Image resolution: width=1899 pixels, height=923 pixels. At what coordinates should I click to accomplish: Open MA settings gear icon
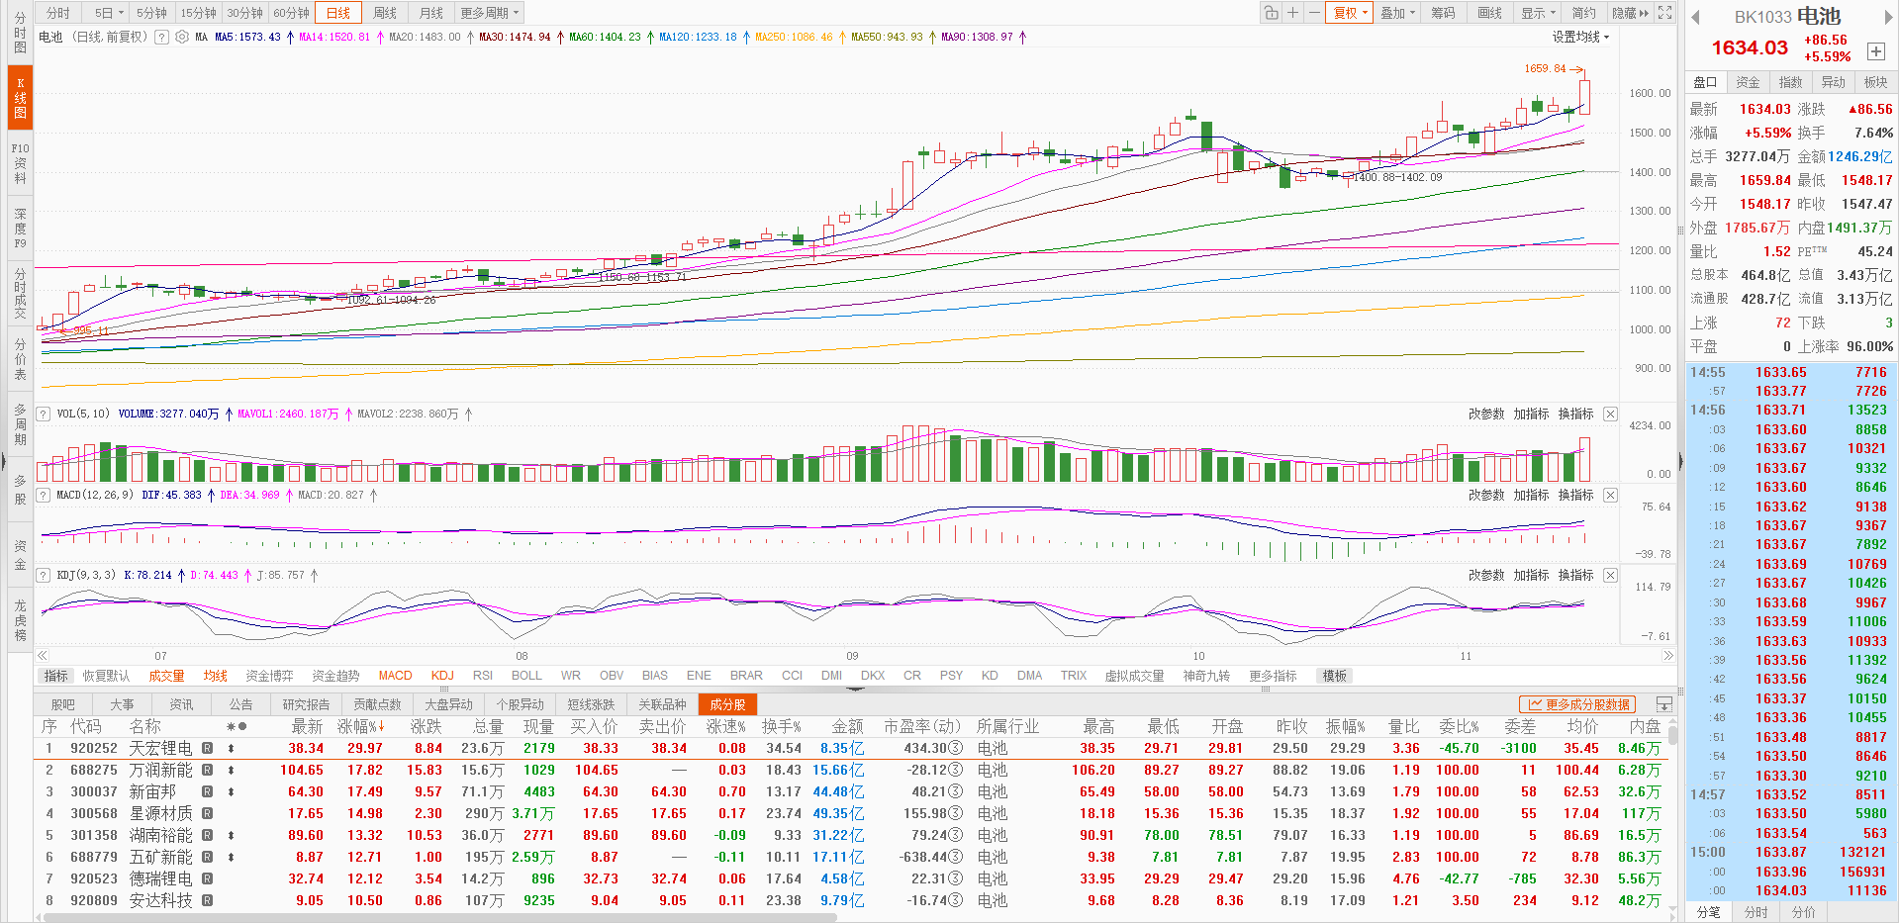[182, 38]
